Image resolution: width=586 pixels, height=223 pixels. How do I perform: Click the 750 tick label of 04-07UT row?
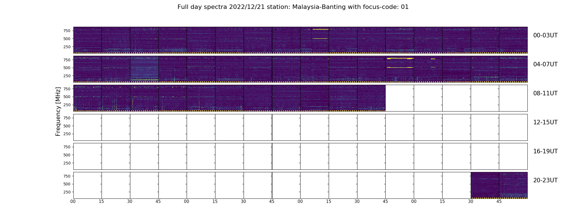(67, 60)
